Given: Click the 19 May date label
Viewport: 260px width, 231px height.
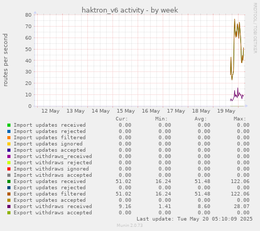Looking at the screenshot, I should pyautogui.click(x=226, y=111).
